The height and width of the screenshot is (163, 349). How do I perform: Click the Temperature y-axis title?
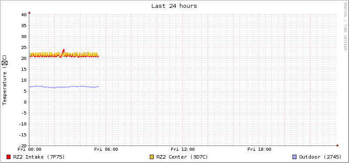pyautogui.click(x=5, y=80)
